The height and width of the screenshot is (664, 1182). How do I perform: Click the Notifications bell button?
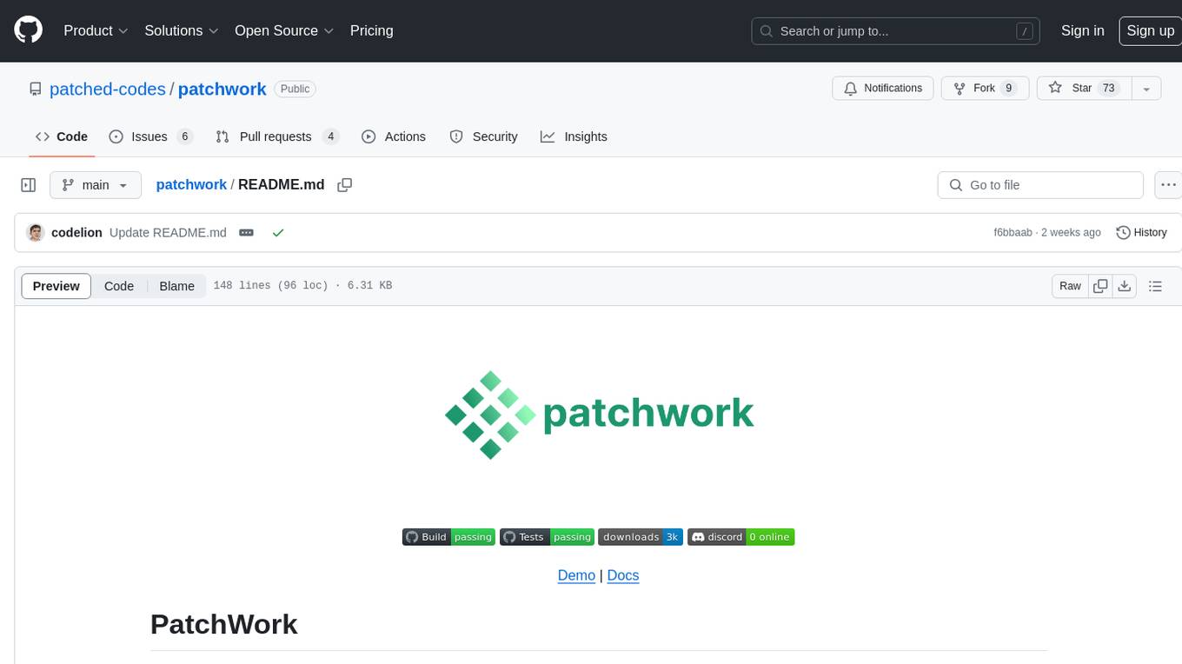883,89
